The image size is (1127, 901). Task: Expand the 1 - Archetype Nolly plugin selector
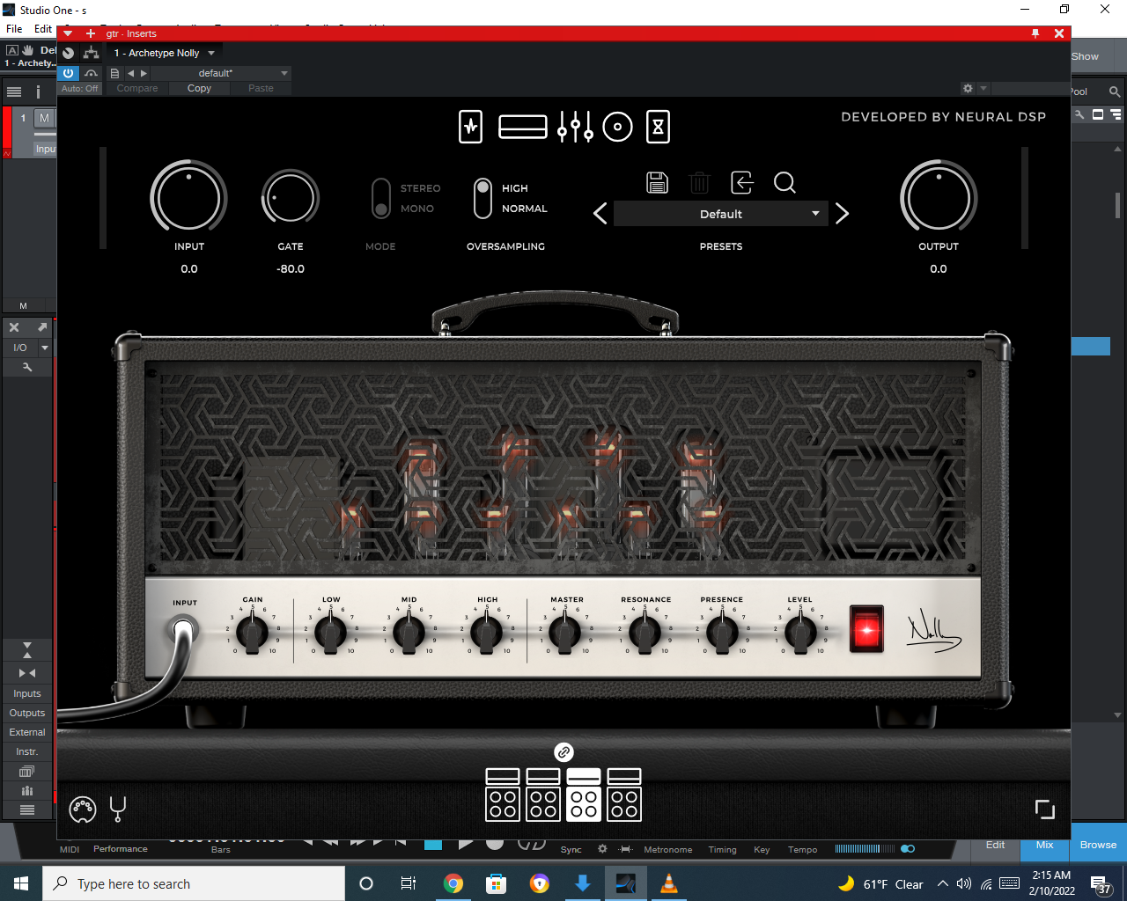211,53
